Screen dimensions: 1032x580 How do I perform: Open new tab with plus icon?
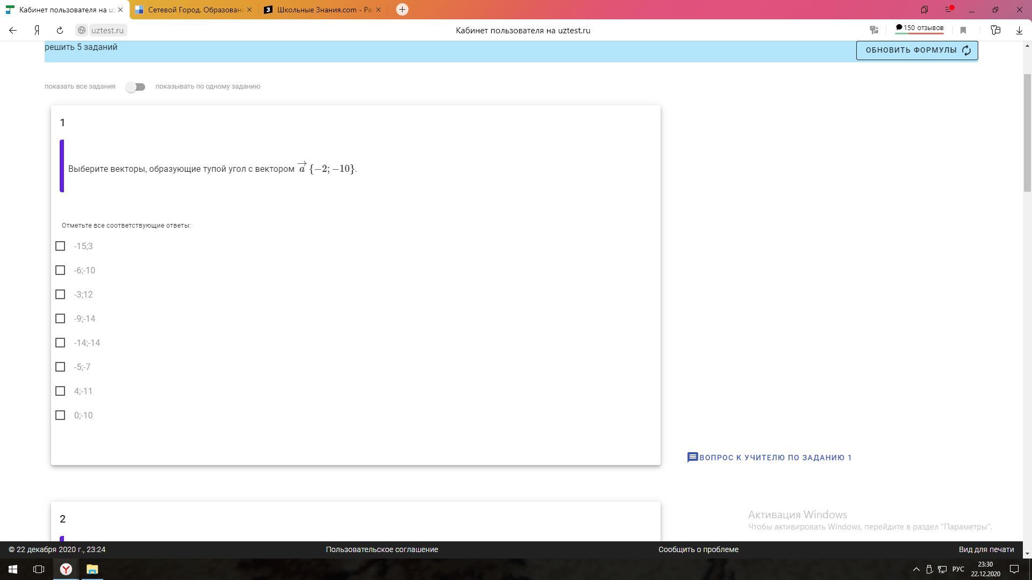click(402, 10)
